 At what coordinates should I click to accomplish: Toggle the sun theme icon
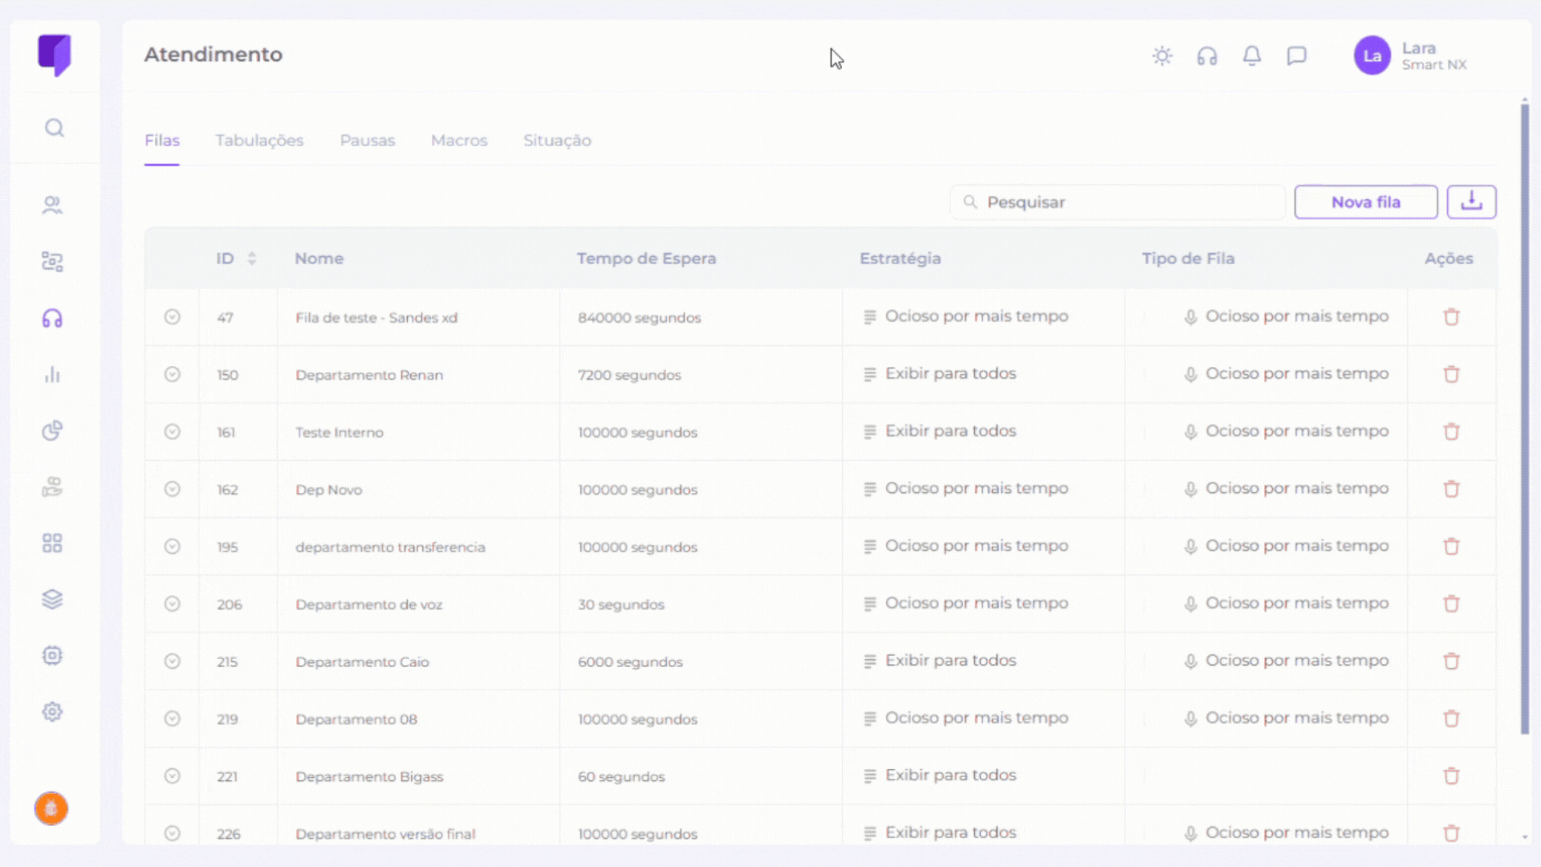(x=1162, y=56)
